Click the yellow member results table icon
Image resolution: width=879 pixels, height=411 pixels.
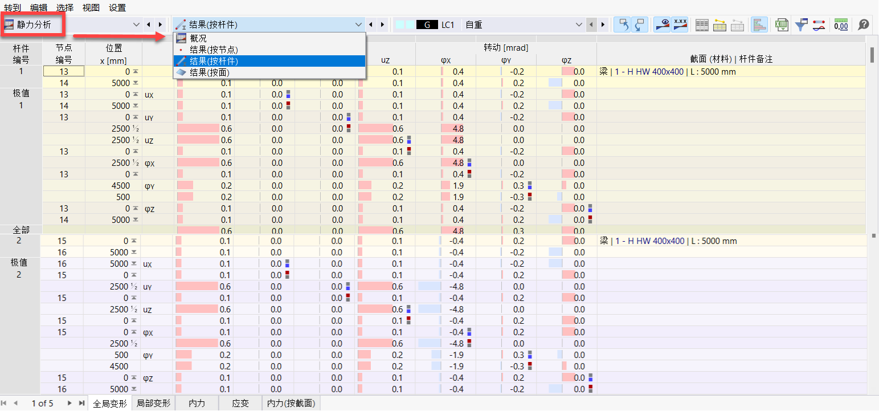719,25
